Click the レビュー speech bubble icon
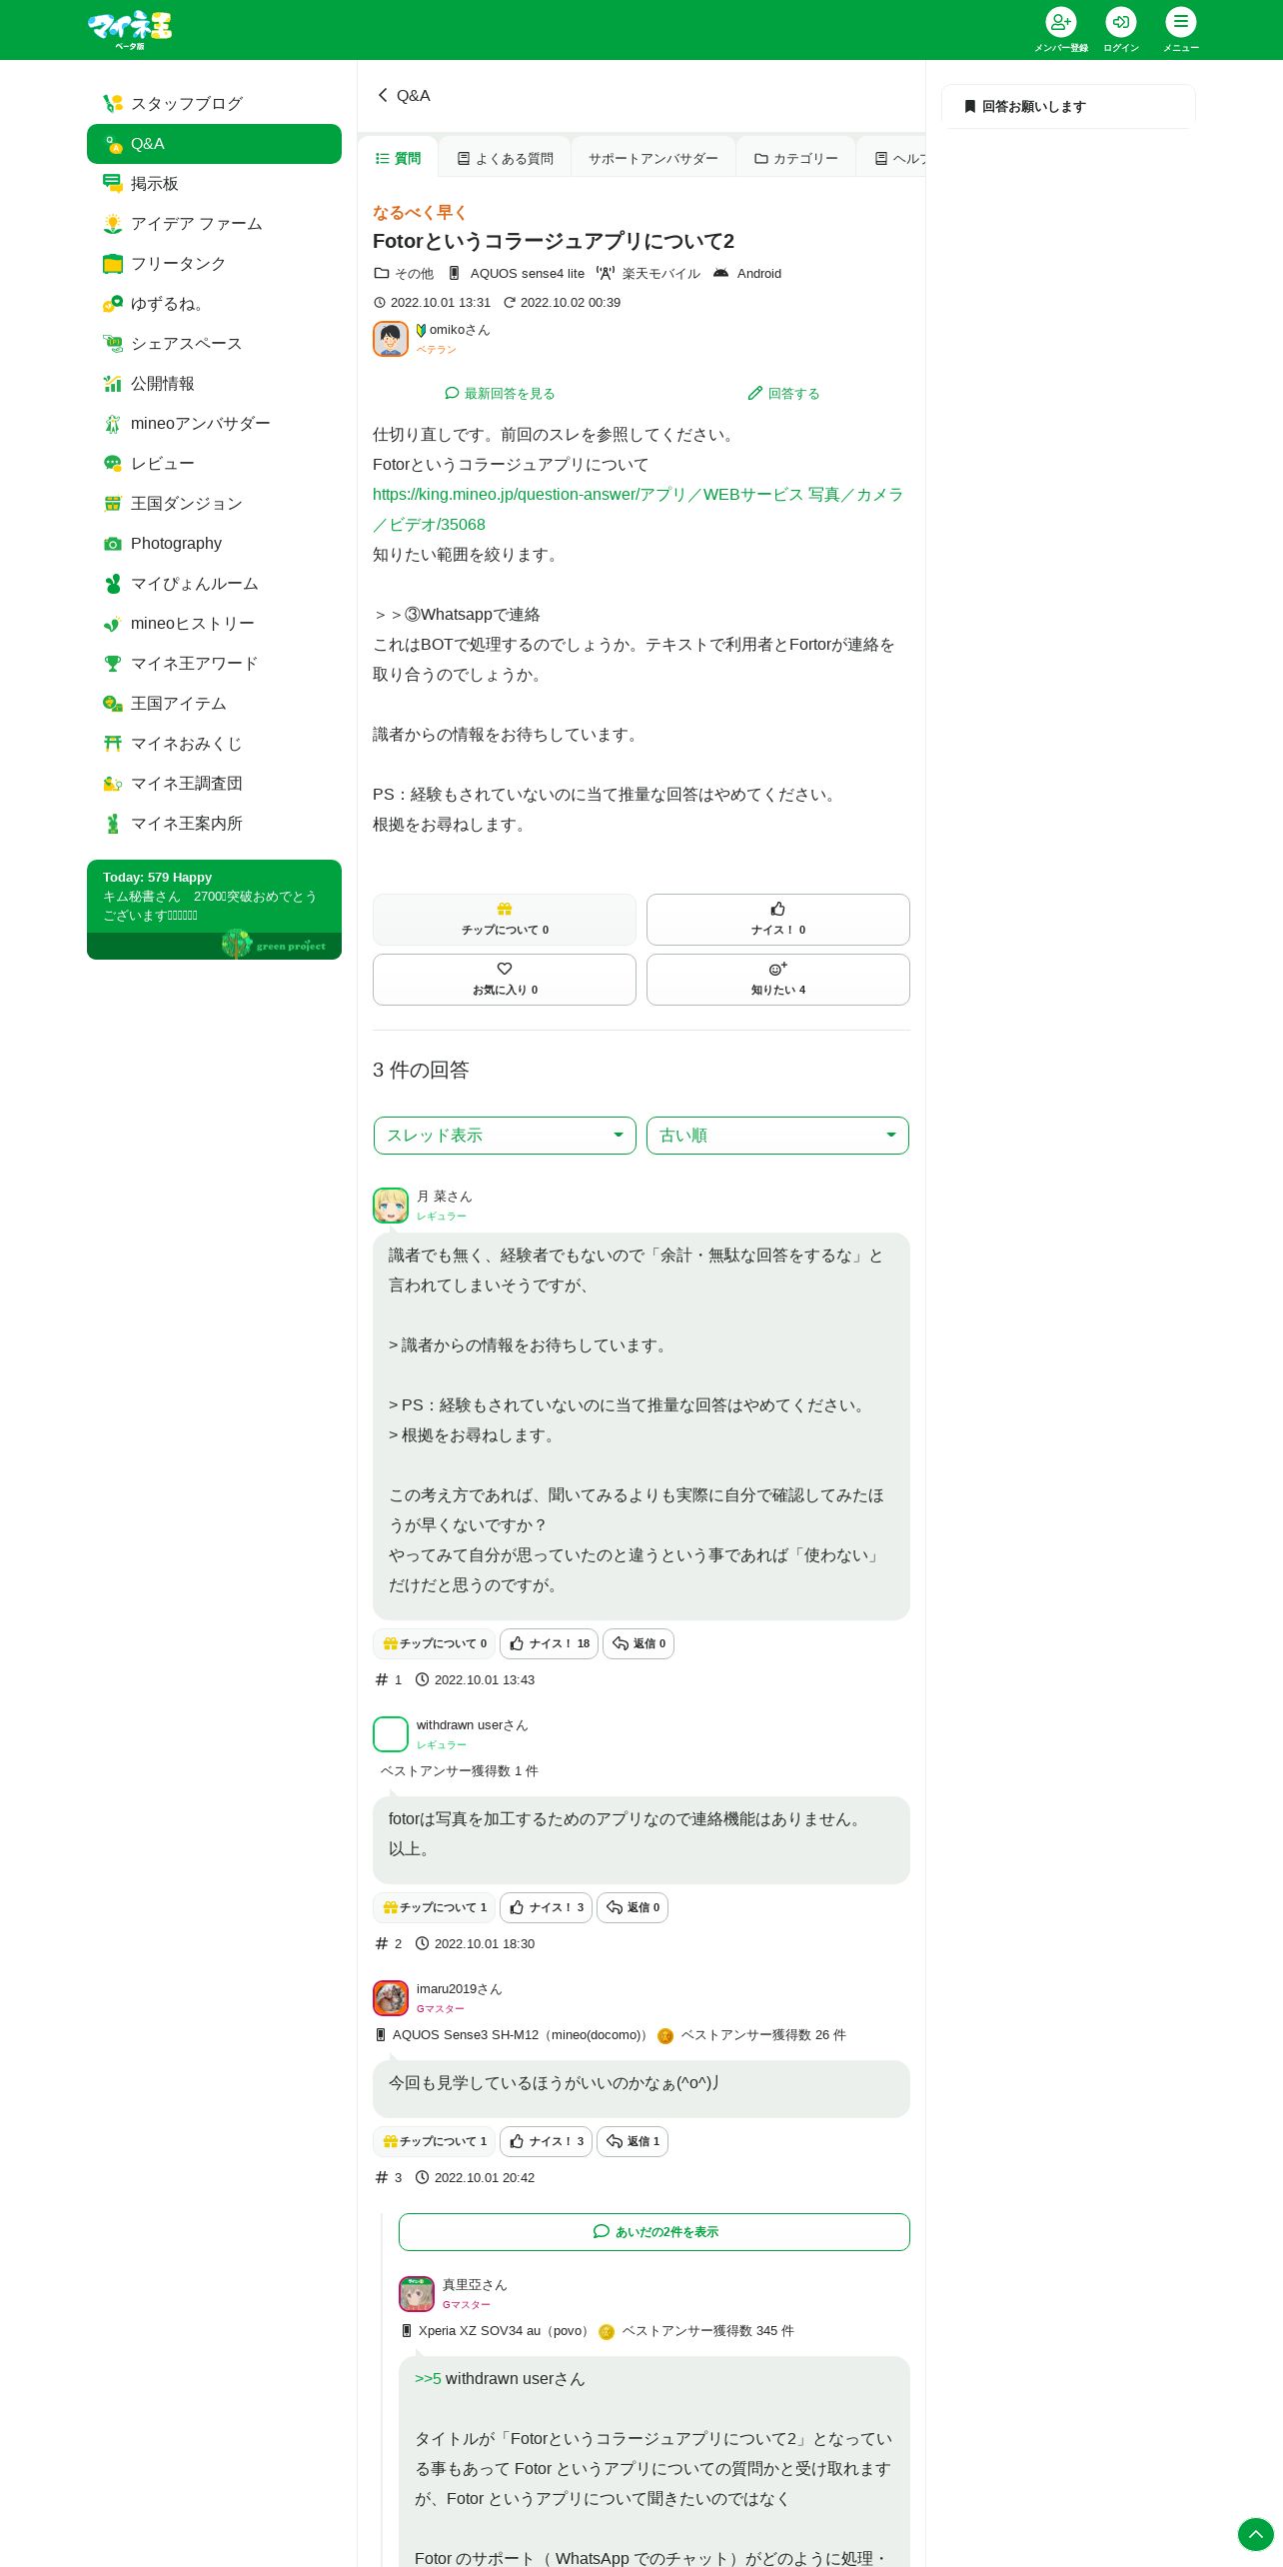 (x=113, y=464)
